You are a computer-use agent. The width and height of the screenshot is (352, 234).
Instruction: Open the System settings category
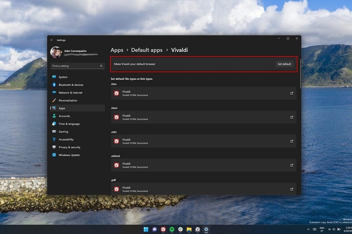coord(77,77)
